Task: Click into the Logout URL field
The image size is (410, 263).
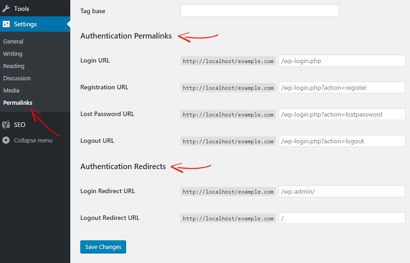Action: (342, 141)
